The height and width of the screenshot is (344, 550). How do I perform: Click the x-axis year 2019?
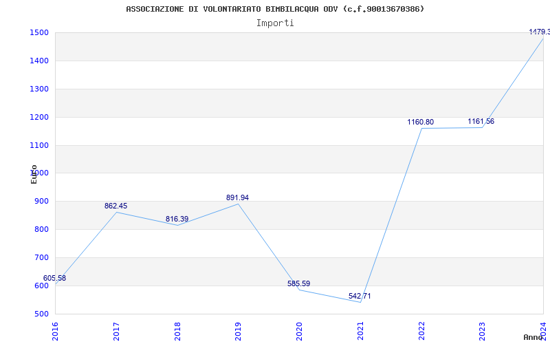238,332
